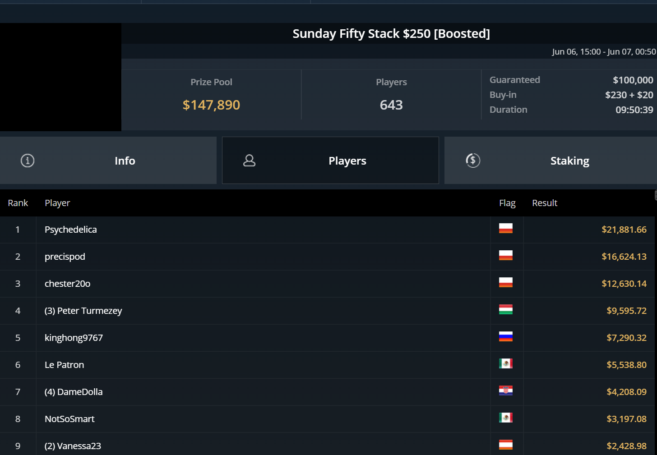
Task: Select the Players tab label
Action: [347, 161]
